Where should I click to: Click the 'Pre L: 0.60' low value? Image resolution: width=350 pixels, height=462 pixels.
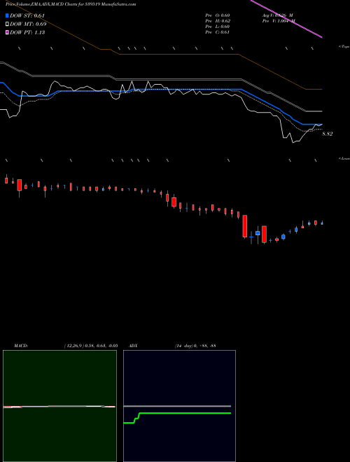click(x=218, y=27)
